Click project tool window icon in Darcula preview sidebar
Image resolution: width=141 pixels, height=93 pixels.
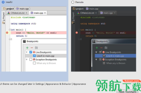73,23
